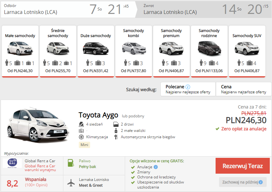Click the info icon on Zachowaj na później
The height and width of the screenshot is (192, 272).
(x=261, y=182)
